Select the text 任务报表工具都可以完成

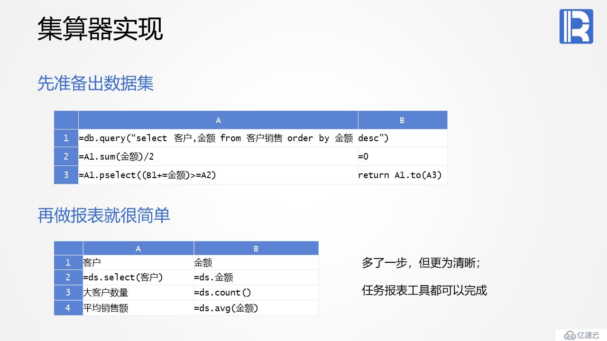[x=424, y=290]
